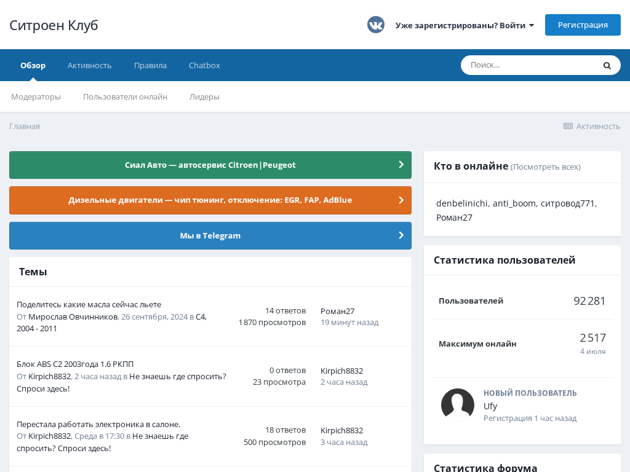This screenshot has width=630, height=472.
Task: Open the Пользователи онлайн submenu
Action: [x=125, y=96]
